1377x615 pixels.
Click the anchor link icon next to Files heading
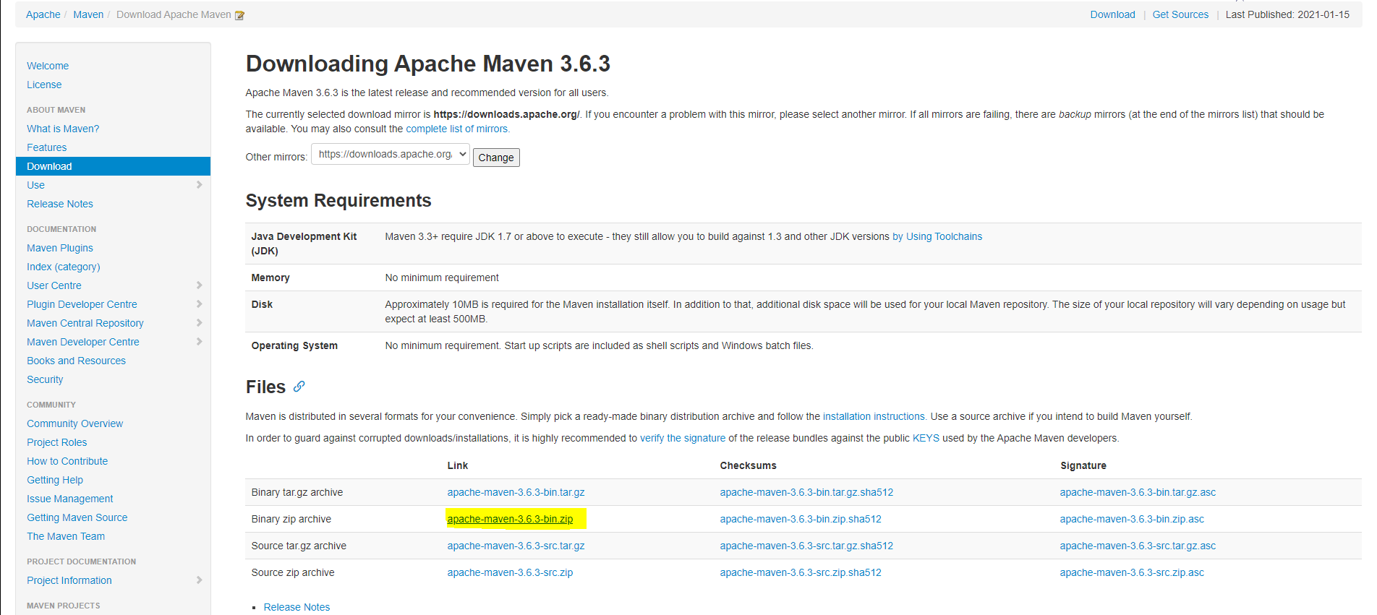[299, 387]
